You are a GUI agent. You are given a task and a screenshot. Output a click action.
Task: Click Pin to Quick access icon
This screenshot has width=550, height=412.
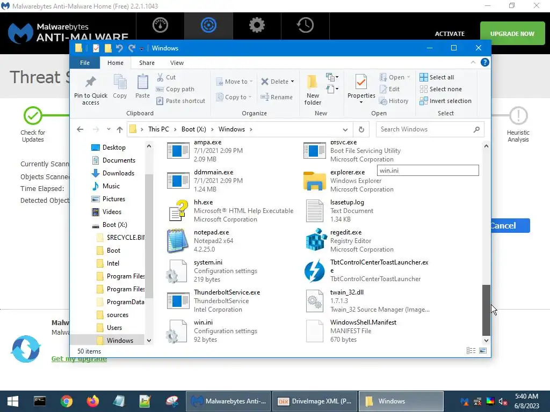[90, 82]
